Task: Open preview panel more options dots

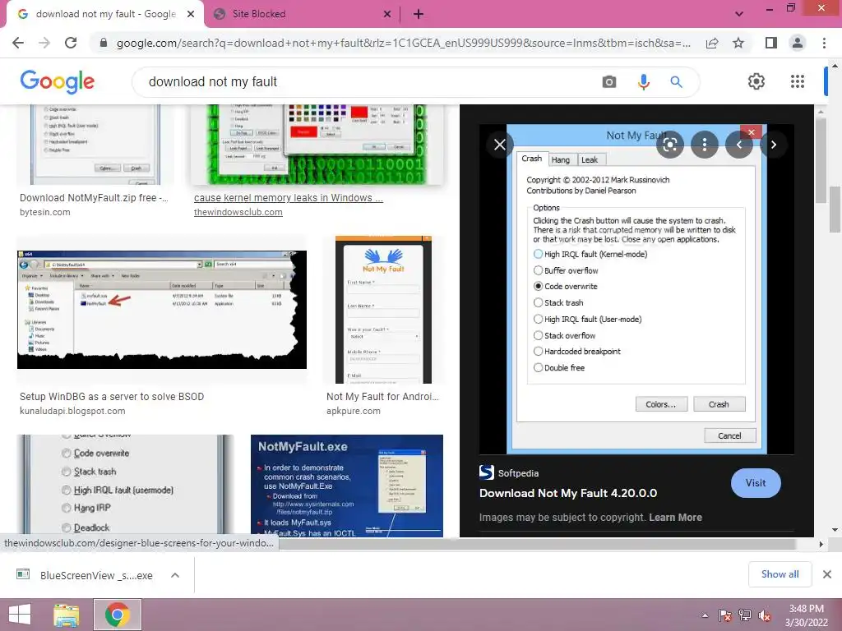Action: 705,145
